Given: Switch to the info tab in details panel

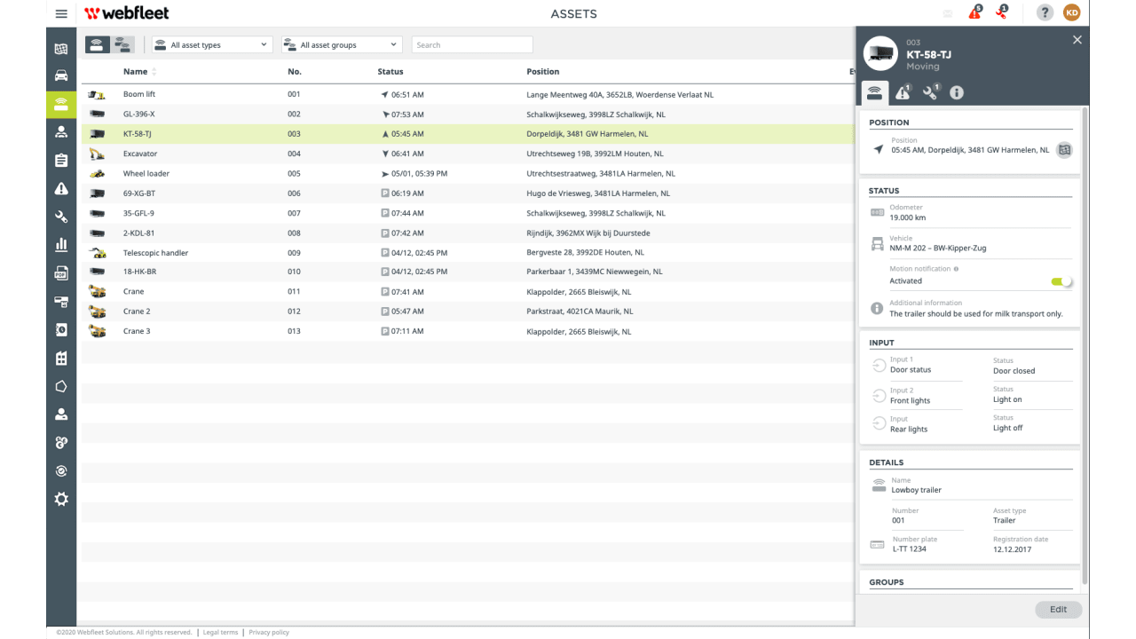Looking at the screenshot, I should pos(957,92).
